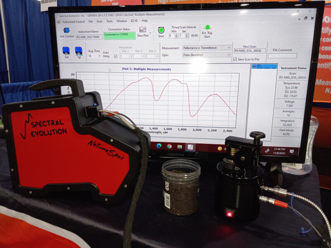
Task: Toggle the Save Scan to File checkbox
Action: [235, 59]
